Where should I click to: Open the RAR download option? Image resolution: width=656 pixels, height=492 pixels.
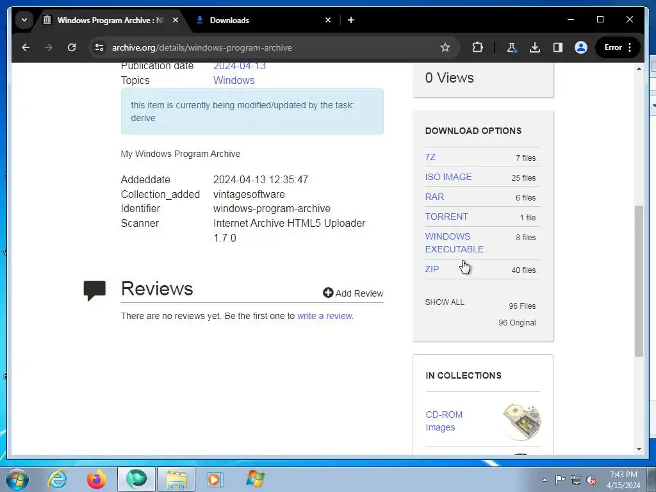coord(434,197)
